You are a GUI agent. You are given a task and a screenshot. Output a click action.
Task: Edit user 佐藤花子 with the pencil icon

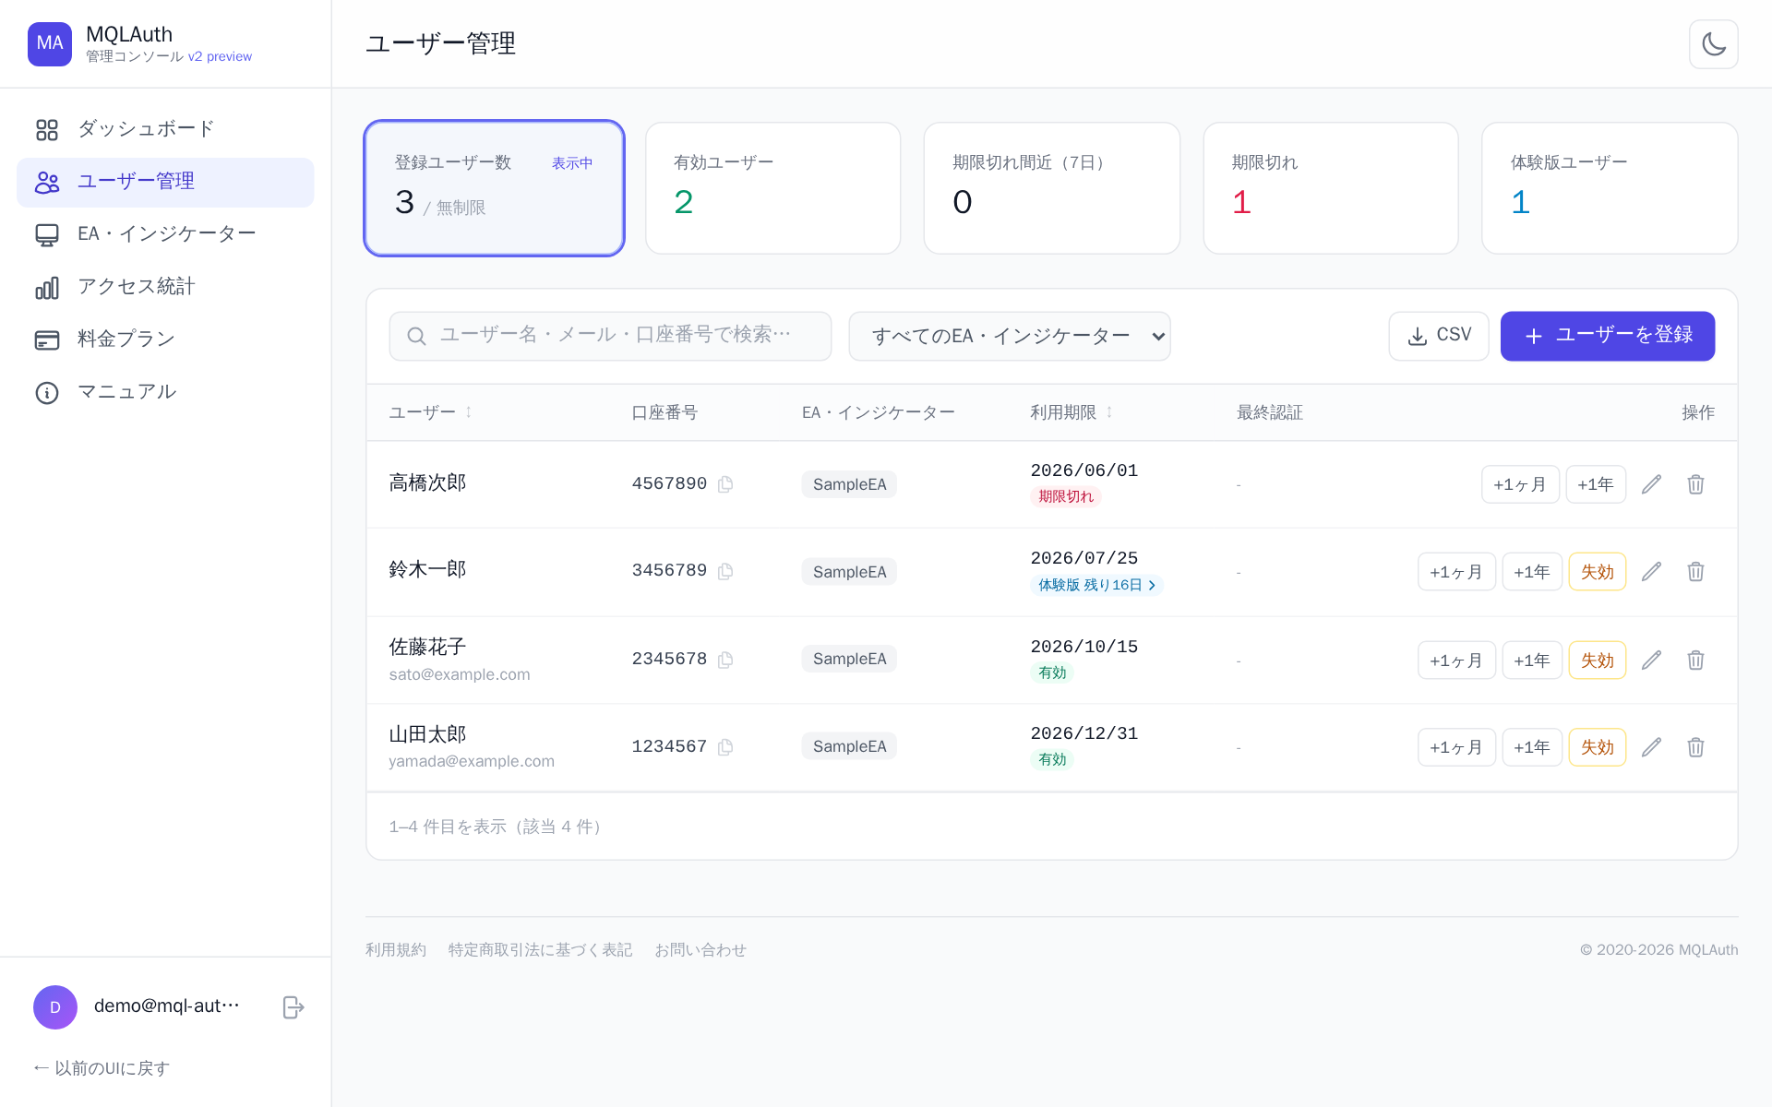[x=1651, y=661]
